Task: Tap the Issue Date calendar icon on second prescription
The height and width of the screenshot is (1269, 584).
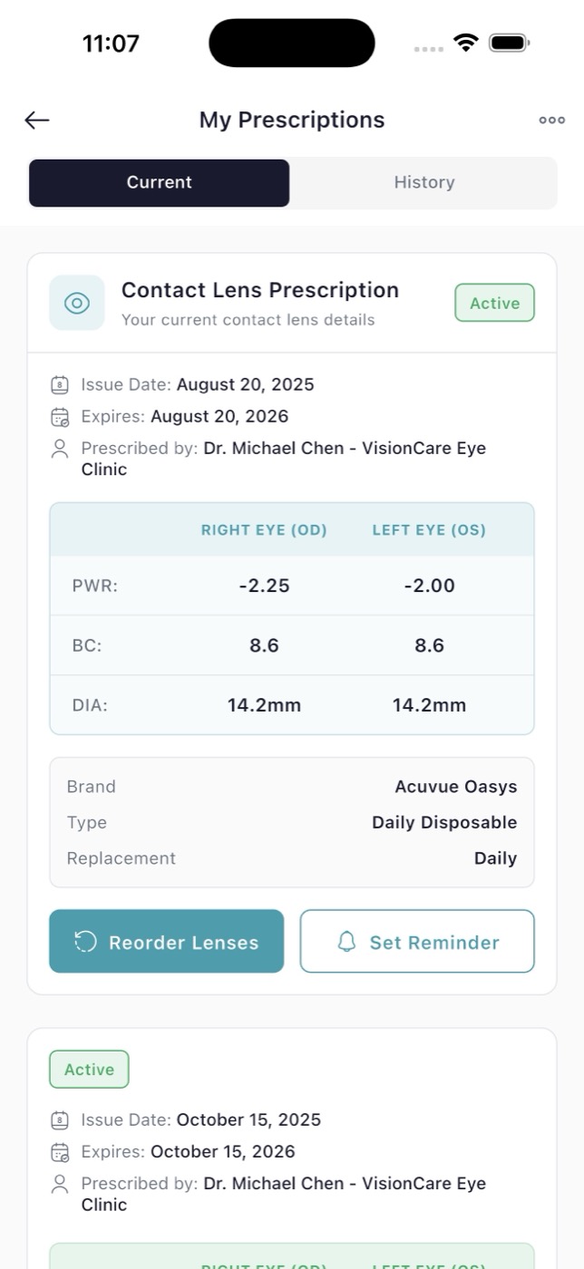Action: [60, 1119]
